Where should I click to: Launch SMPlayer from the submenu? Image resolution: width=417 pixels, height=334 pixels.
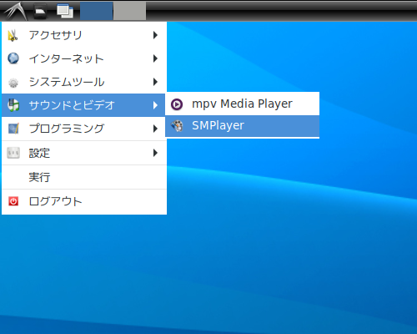[x=242, y=126]
